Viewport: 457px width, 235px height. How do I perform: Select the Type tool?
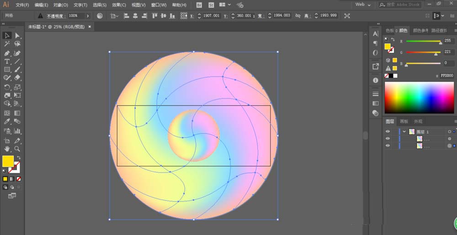point(7,61)
